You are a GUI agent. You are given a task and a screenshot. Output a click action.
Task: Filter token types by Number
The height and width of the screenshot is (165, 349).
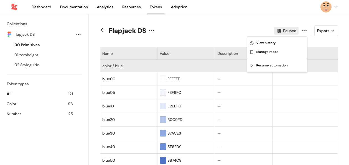pos(14,114)
